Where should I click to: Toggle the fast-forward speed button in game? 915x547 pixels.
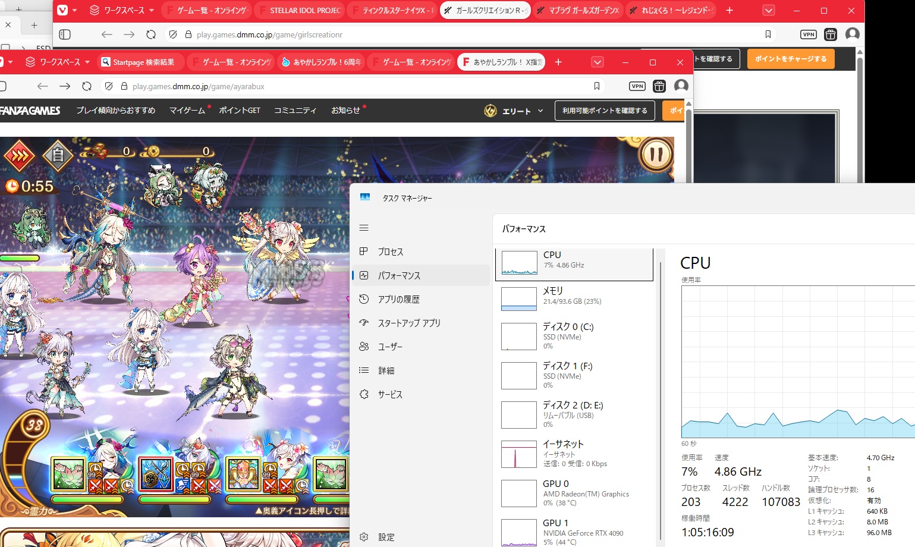coord(19,156)
